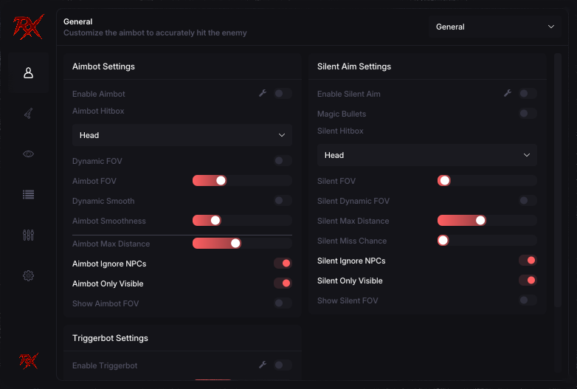Enable the Magic Bullets switch
Screen dimensions: 577x389
pos(528,114)
